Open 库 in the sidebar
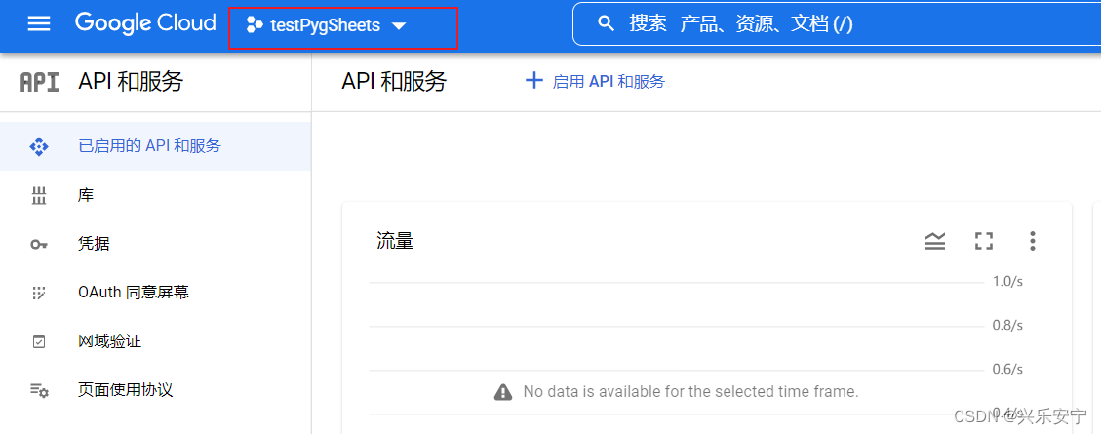This screenshot has width=1101, height=434. coord(155,195)
